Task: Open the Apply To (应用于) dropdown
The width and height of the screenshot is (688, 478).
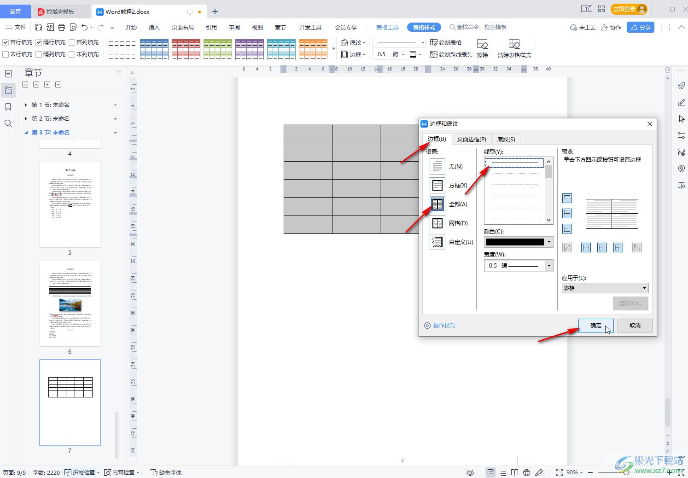Action: coord(605,288)
